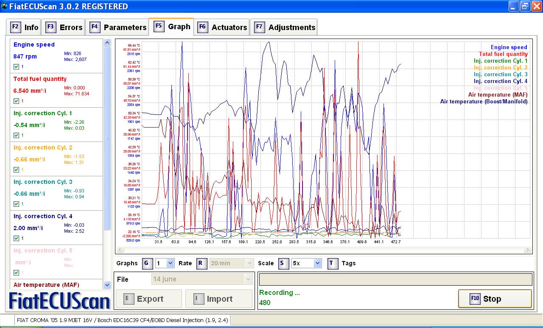Click the 847 rpm engine speed value

(x=25, y=56)
